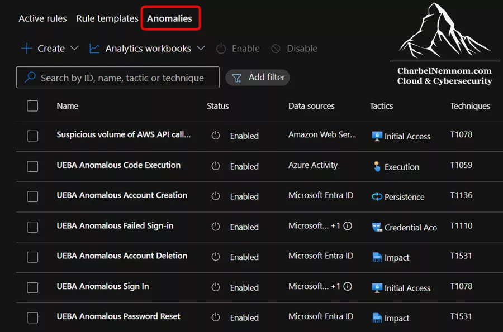Image resolution: width=503 pixels, height=332 pixels.
Task: Click the Azure Activity data source cell
Action: pyautogui.click(x=313, y=165)
